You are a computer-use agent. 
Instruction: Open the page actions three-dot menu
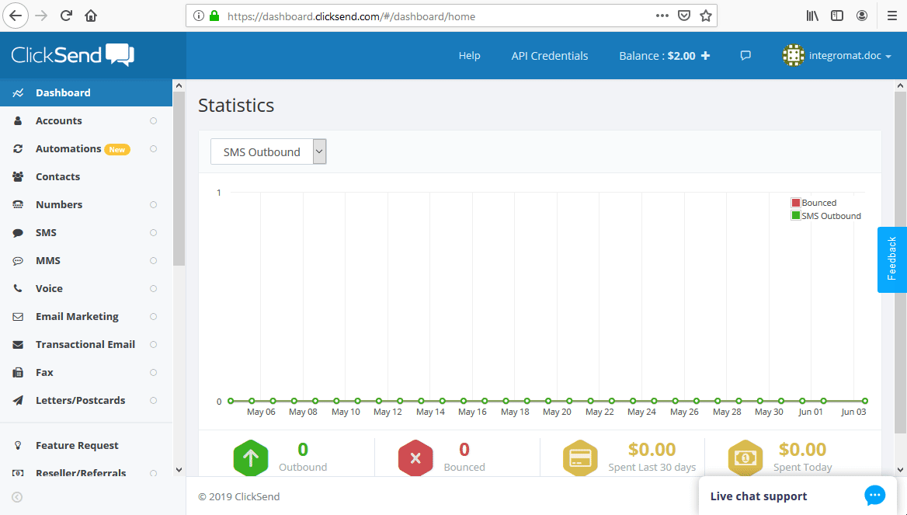(662, 16)
